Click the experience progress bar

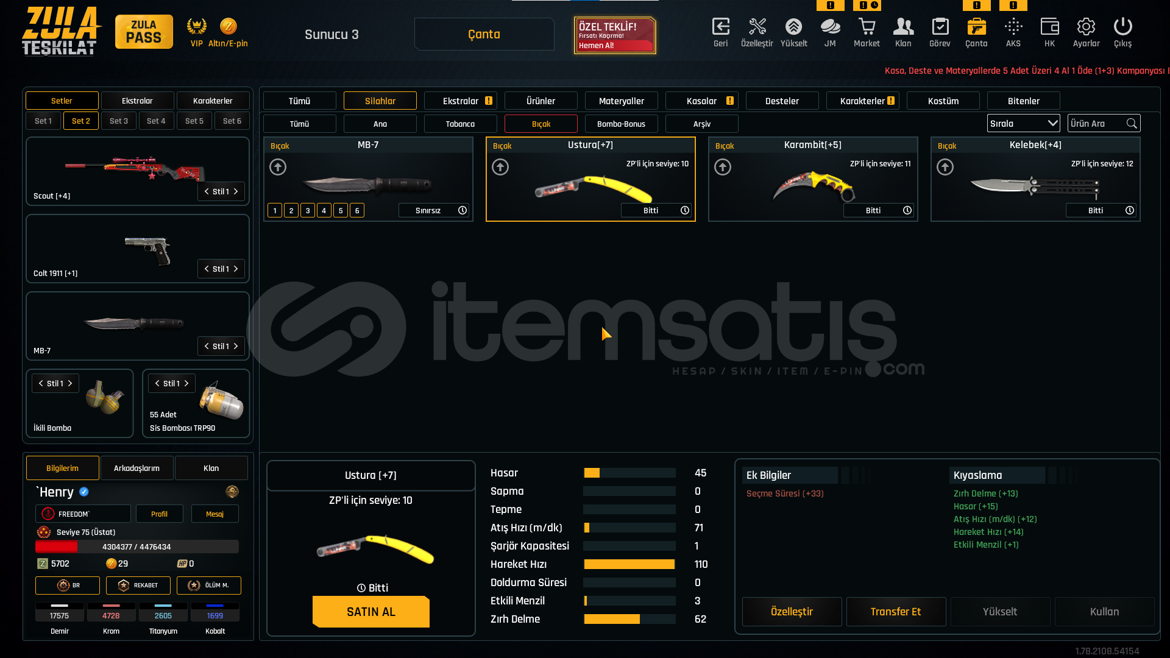tap(136, 547)
